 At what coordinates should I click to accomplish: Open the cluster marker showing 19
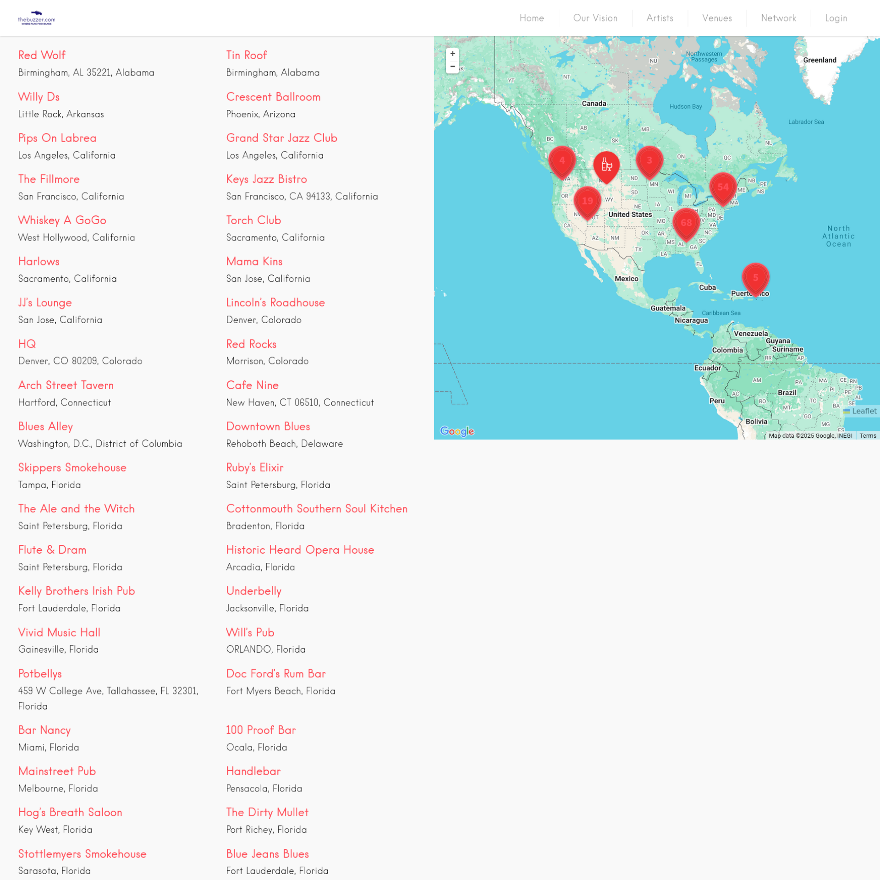coord(587,203)
